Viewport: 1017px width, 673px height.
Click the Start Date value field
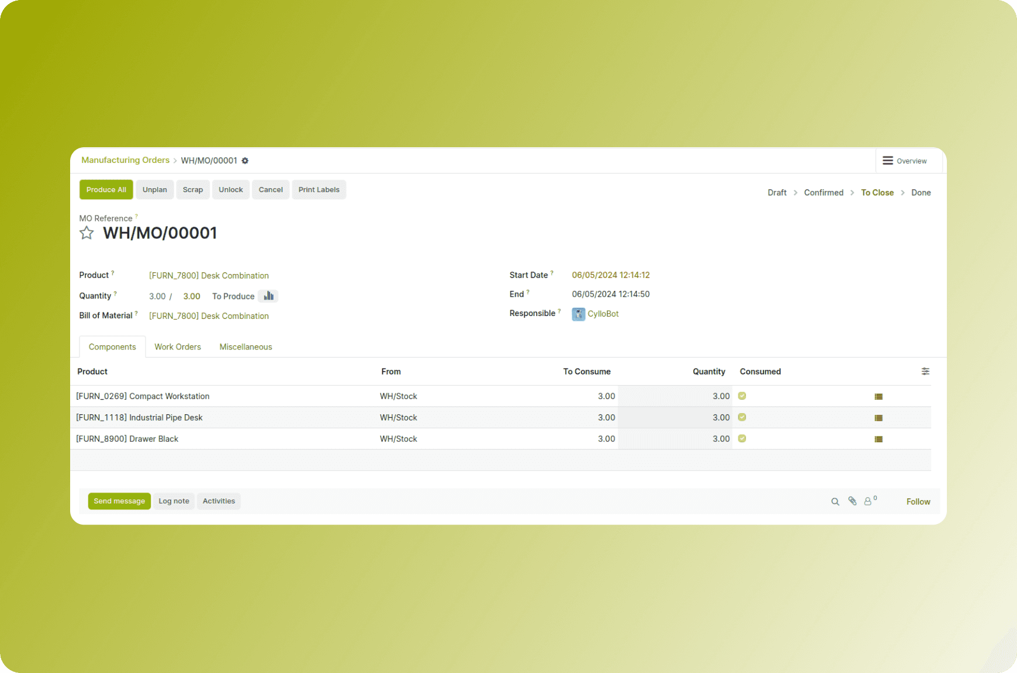coord(611,275)
